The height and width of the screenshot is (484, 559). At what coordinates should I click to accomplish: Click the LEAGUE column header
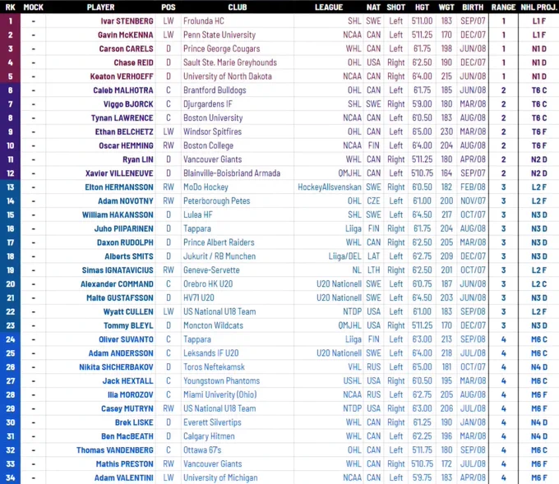point(329,7)
